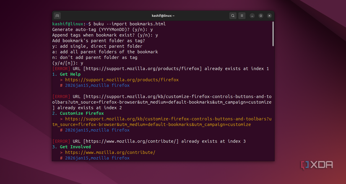Click the n: don't add parent folder line

point(95,57)
